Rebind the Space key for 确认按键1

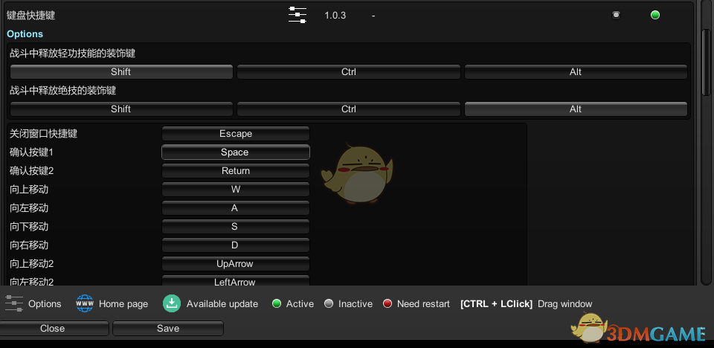click(x=236, y=152)
